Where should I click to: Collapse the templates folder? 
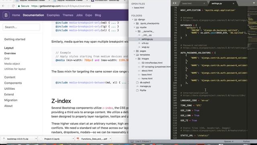click(x=135, y=55)
